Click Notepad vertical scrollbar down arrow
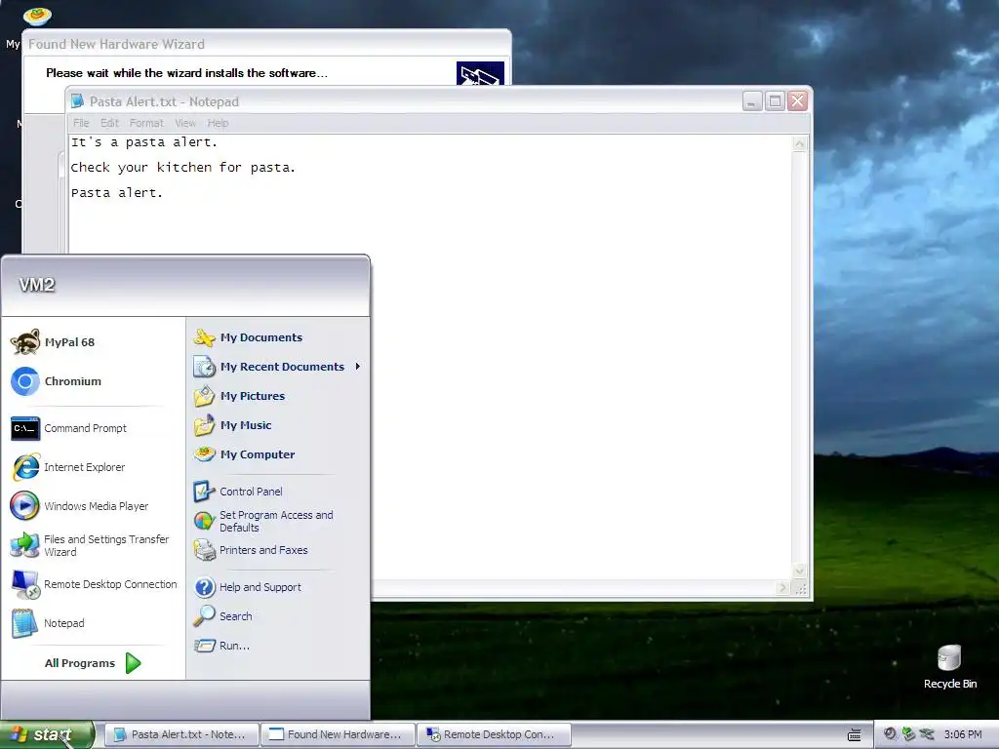 pos(799,572)
